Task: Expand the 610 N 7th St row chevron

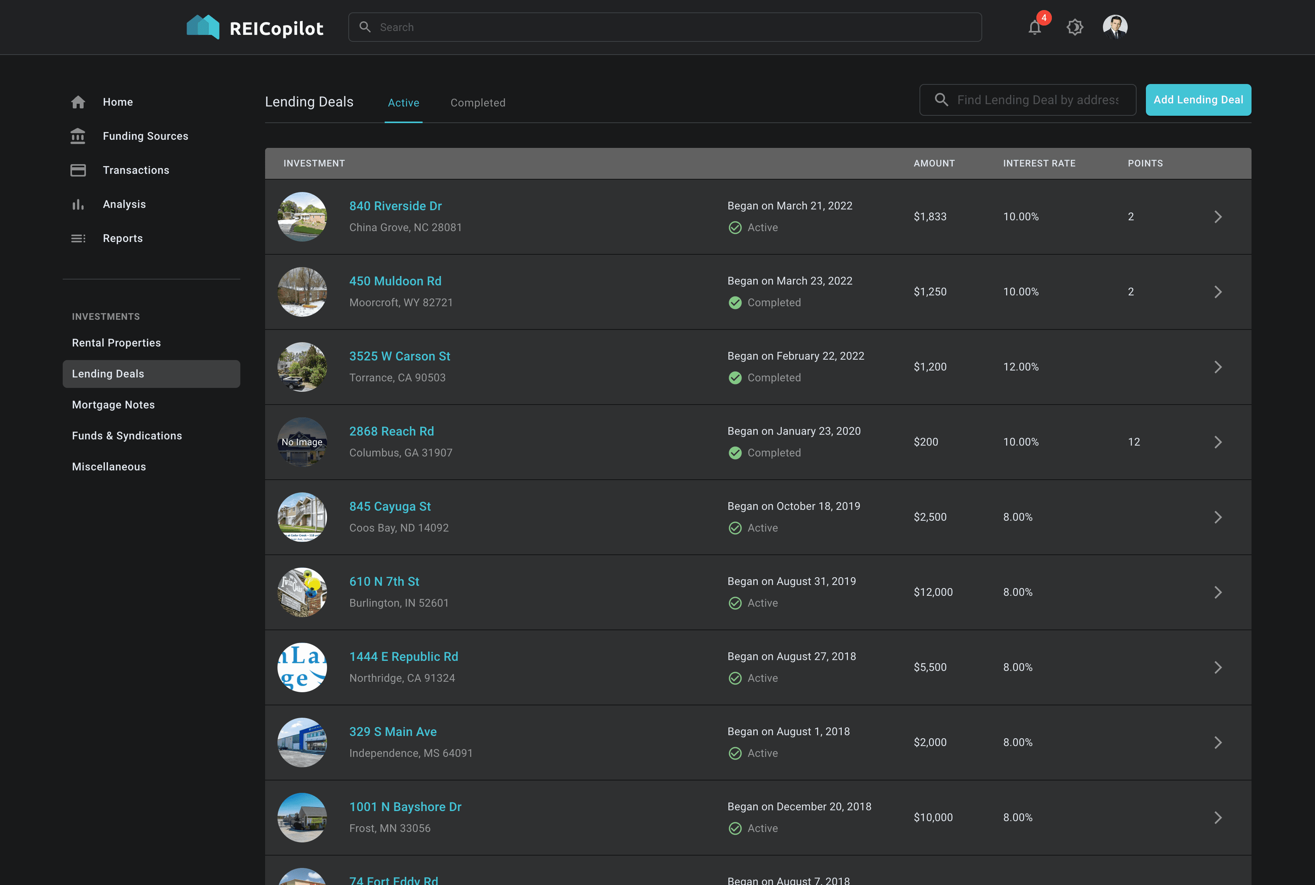Action: (x=1217, y=592)
